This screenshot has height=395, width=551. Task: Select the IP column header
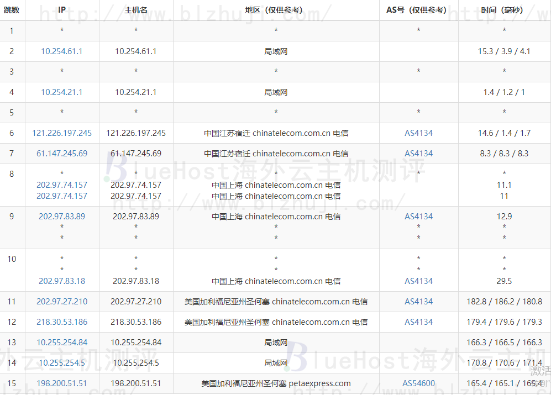tap(62, 10)
